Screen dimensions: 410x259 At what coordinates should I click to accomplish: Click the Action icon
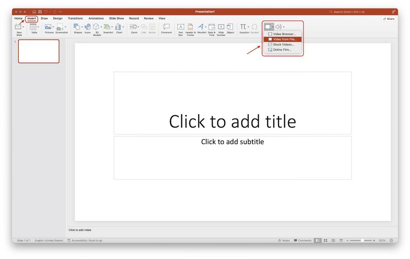152,27
